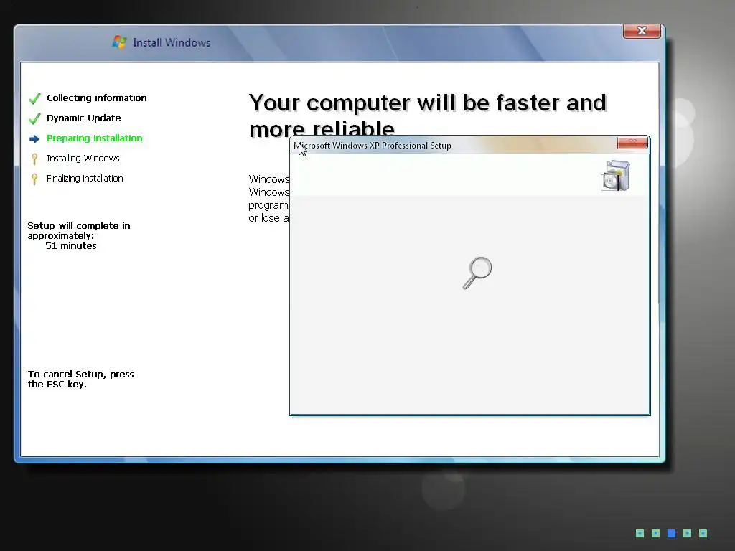Click the last green progress square at bottom right
735x551 pixels.
(x=703, y=533)
